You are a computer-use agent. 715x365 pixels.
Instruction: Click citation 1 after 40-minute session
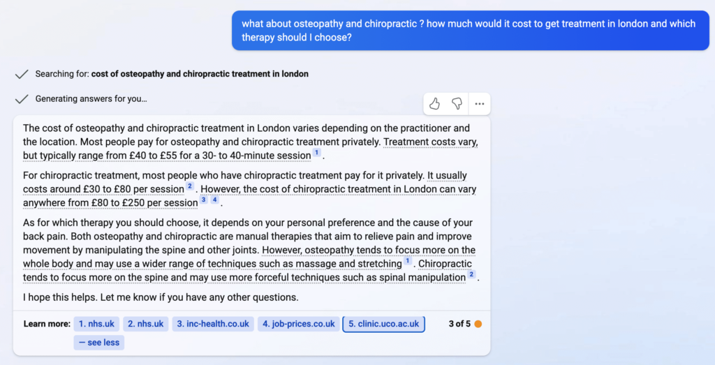tap(316, 153)
